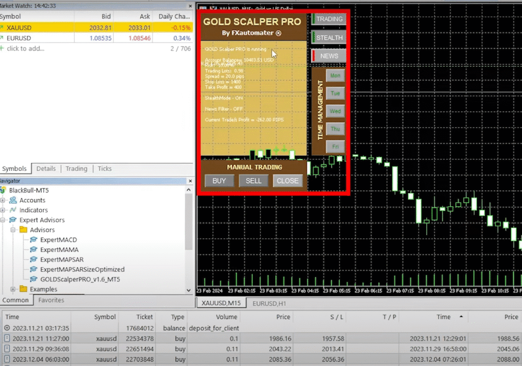
Task: Select the ExpertMACD advisor in Navigator
Action: (60, 239)
